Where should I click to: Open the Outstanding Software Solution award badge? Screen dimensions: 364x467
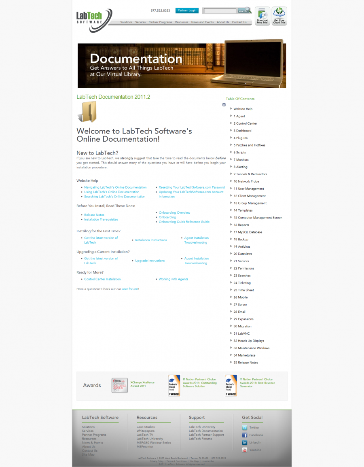174,385
